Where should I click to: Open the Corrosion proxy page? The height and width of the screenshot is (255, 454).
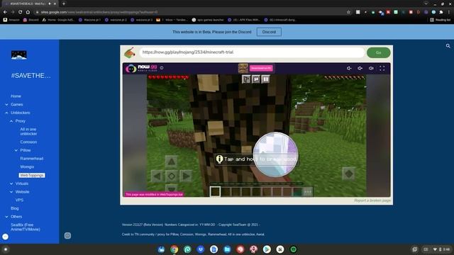tap(28, 142)
